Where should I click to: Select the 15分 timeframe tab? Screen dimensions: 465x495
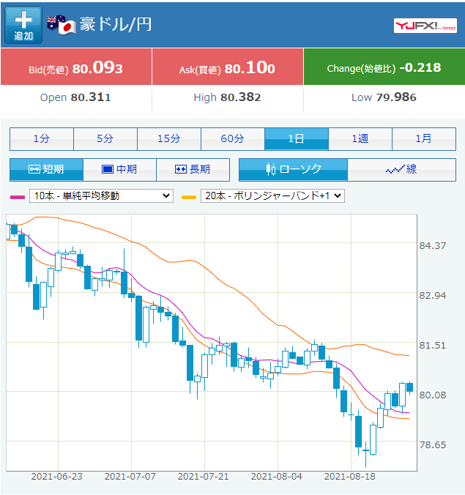169,139
